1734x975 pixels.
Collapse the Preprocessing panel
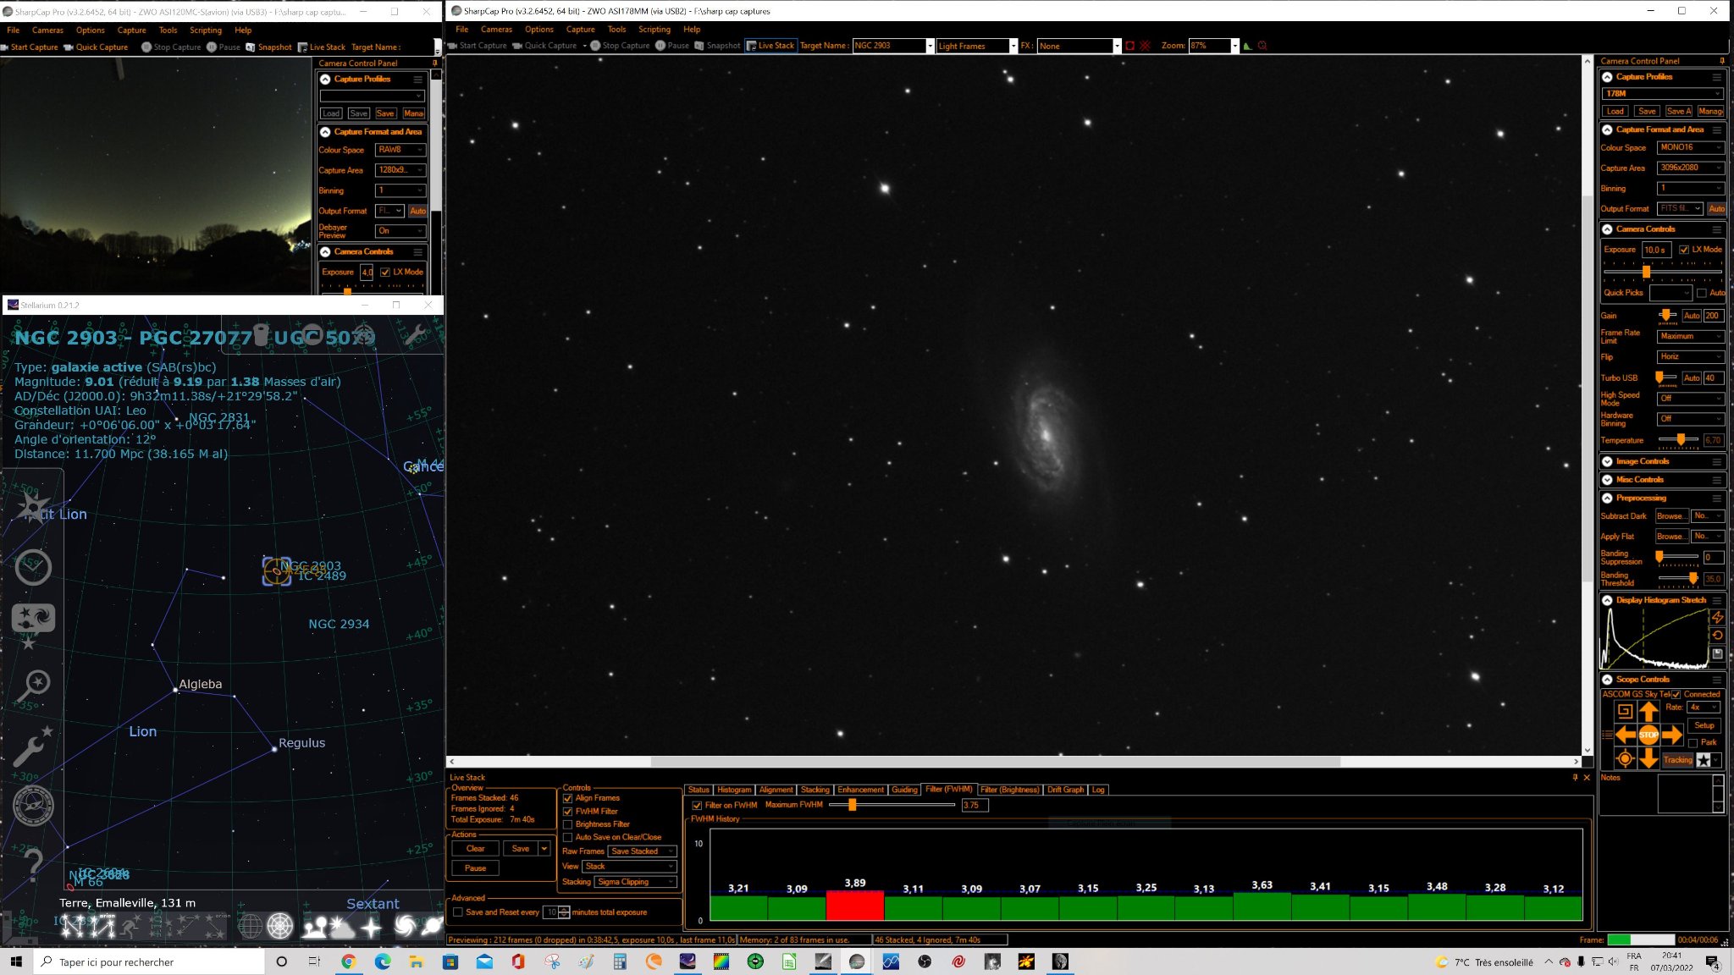coord(1607,499)
